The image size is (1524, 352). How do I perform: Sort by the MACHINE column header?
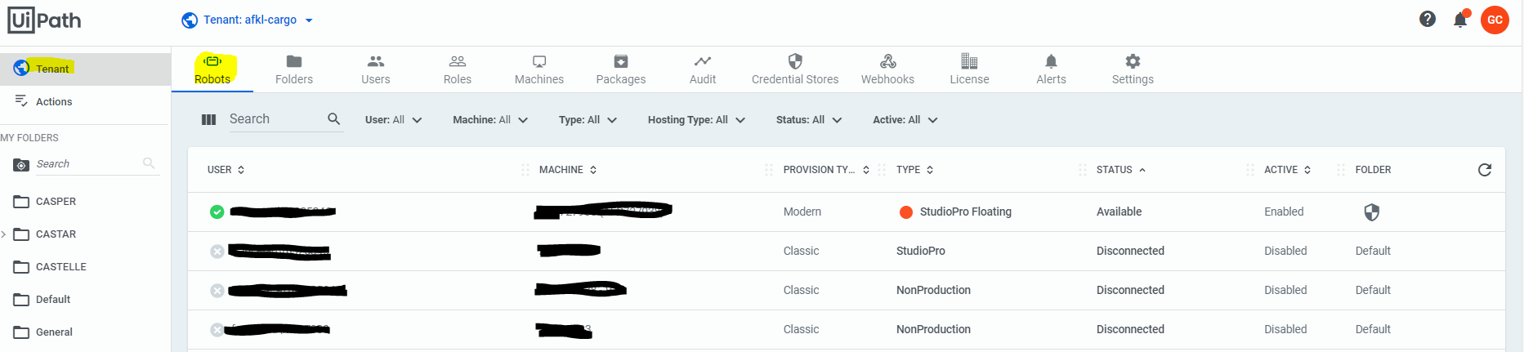(x=568, y=170)
